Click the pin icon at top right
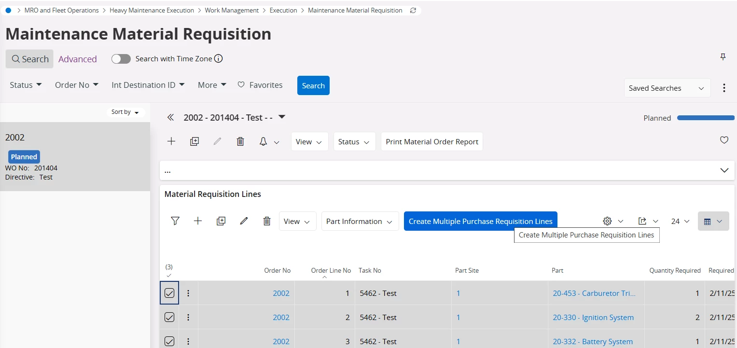This screenshot has height=348, width=737. click(723, 57)
